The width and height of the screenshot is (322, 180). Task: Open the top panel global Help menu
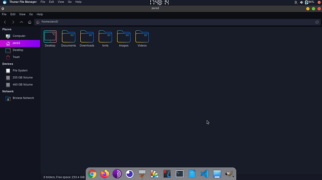78,2
